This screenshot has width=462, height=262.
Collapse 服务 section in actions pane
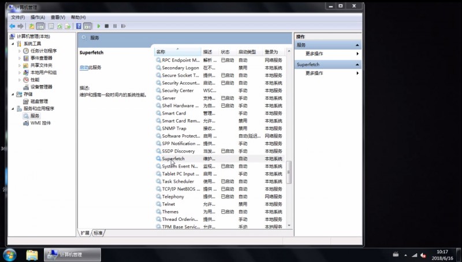click(x=357, y=45)
